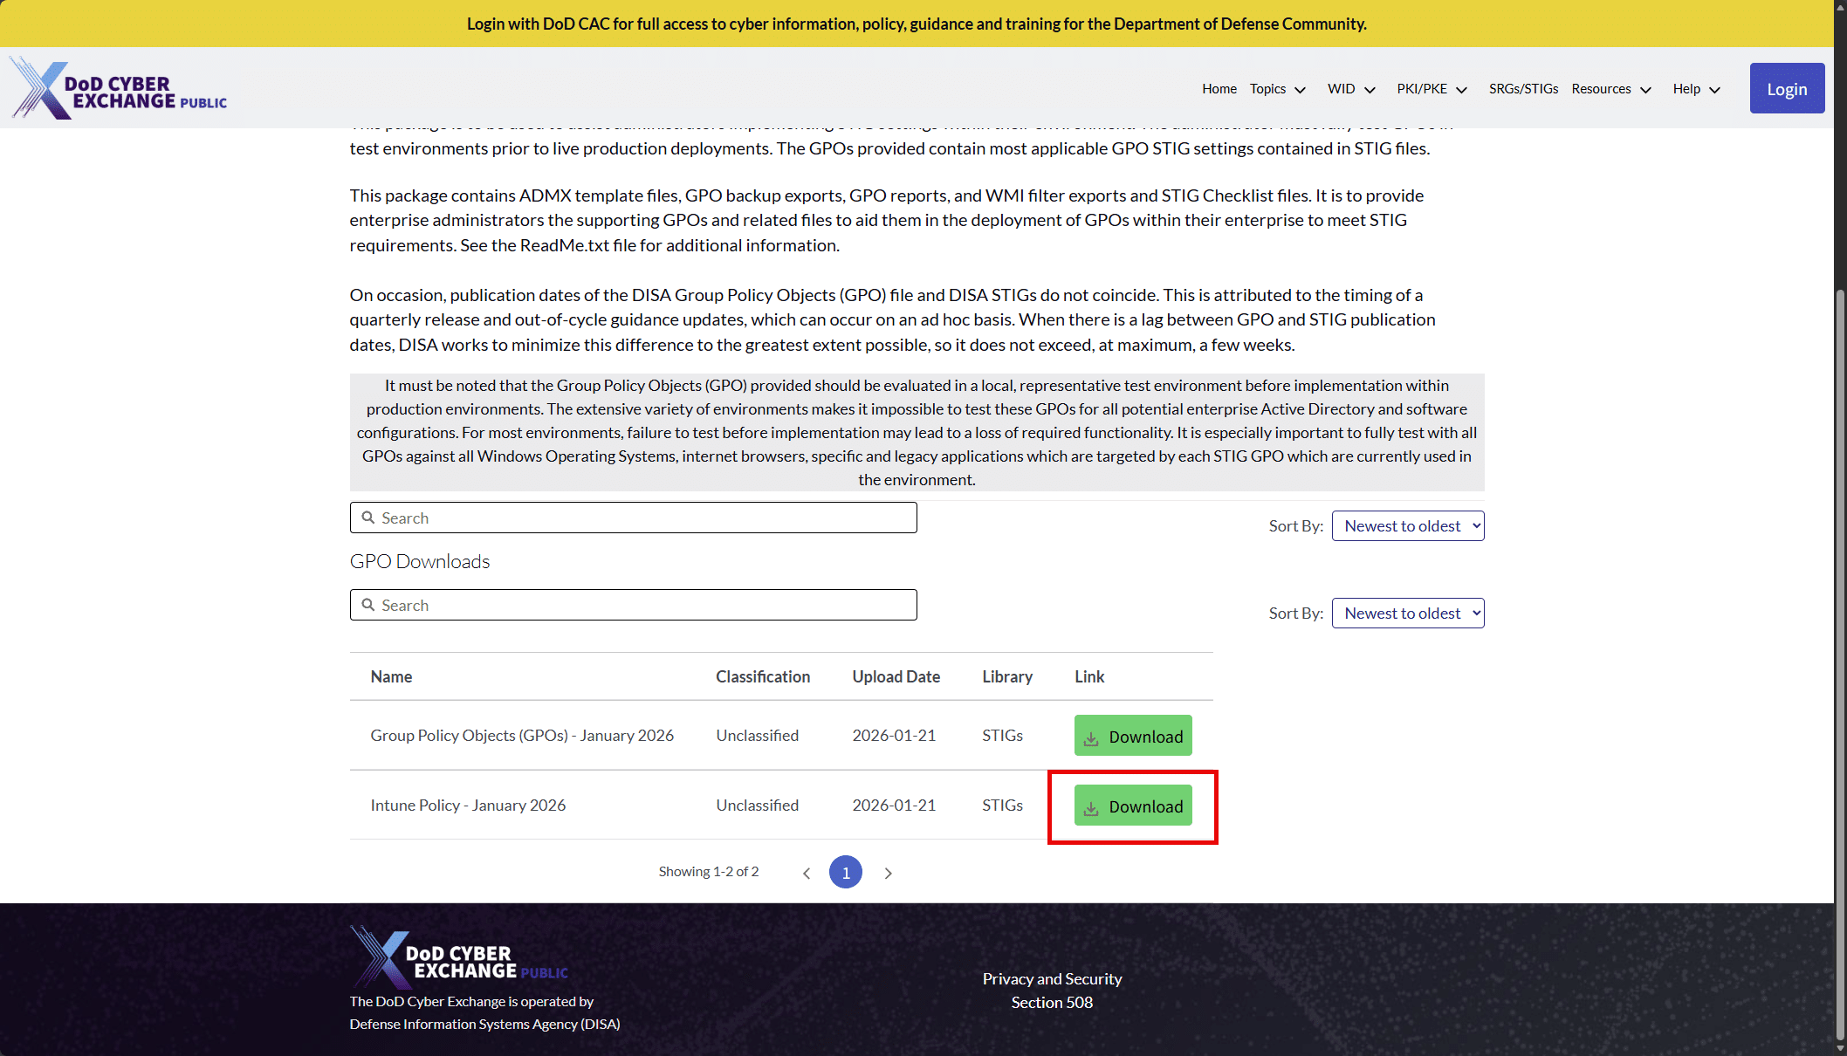Open upper Sort By Newest to oldest select
This screenshot has width=1847, height=1056.
pos(1407,526)
